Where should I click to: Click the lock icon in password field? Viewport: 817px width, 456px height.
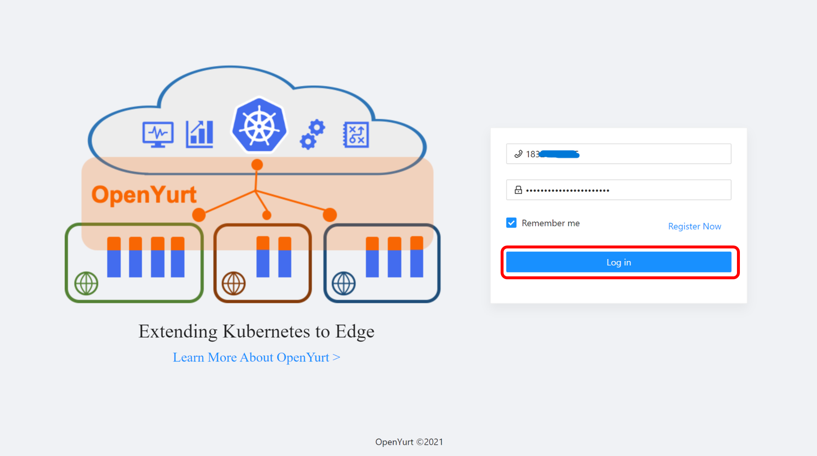tap(518, 190)
